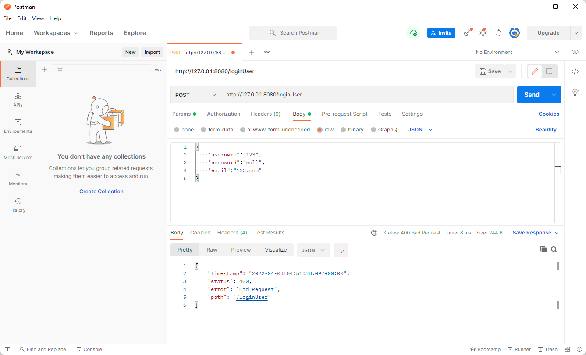This screenshot has height=355, width=586.
Task: Click the user avatar icon
Action: click(x=515, y=33)
